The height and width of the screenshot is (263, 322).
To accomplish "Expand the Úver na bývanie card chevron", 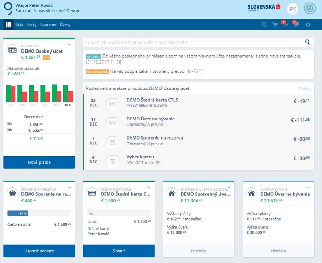I will click(308, 188).
